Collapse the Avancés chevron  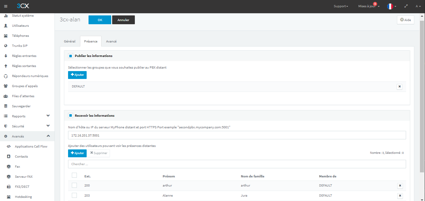pos(48,136)
